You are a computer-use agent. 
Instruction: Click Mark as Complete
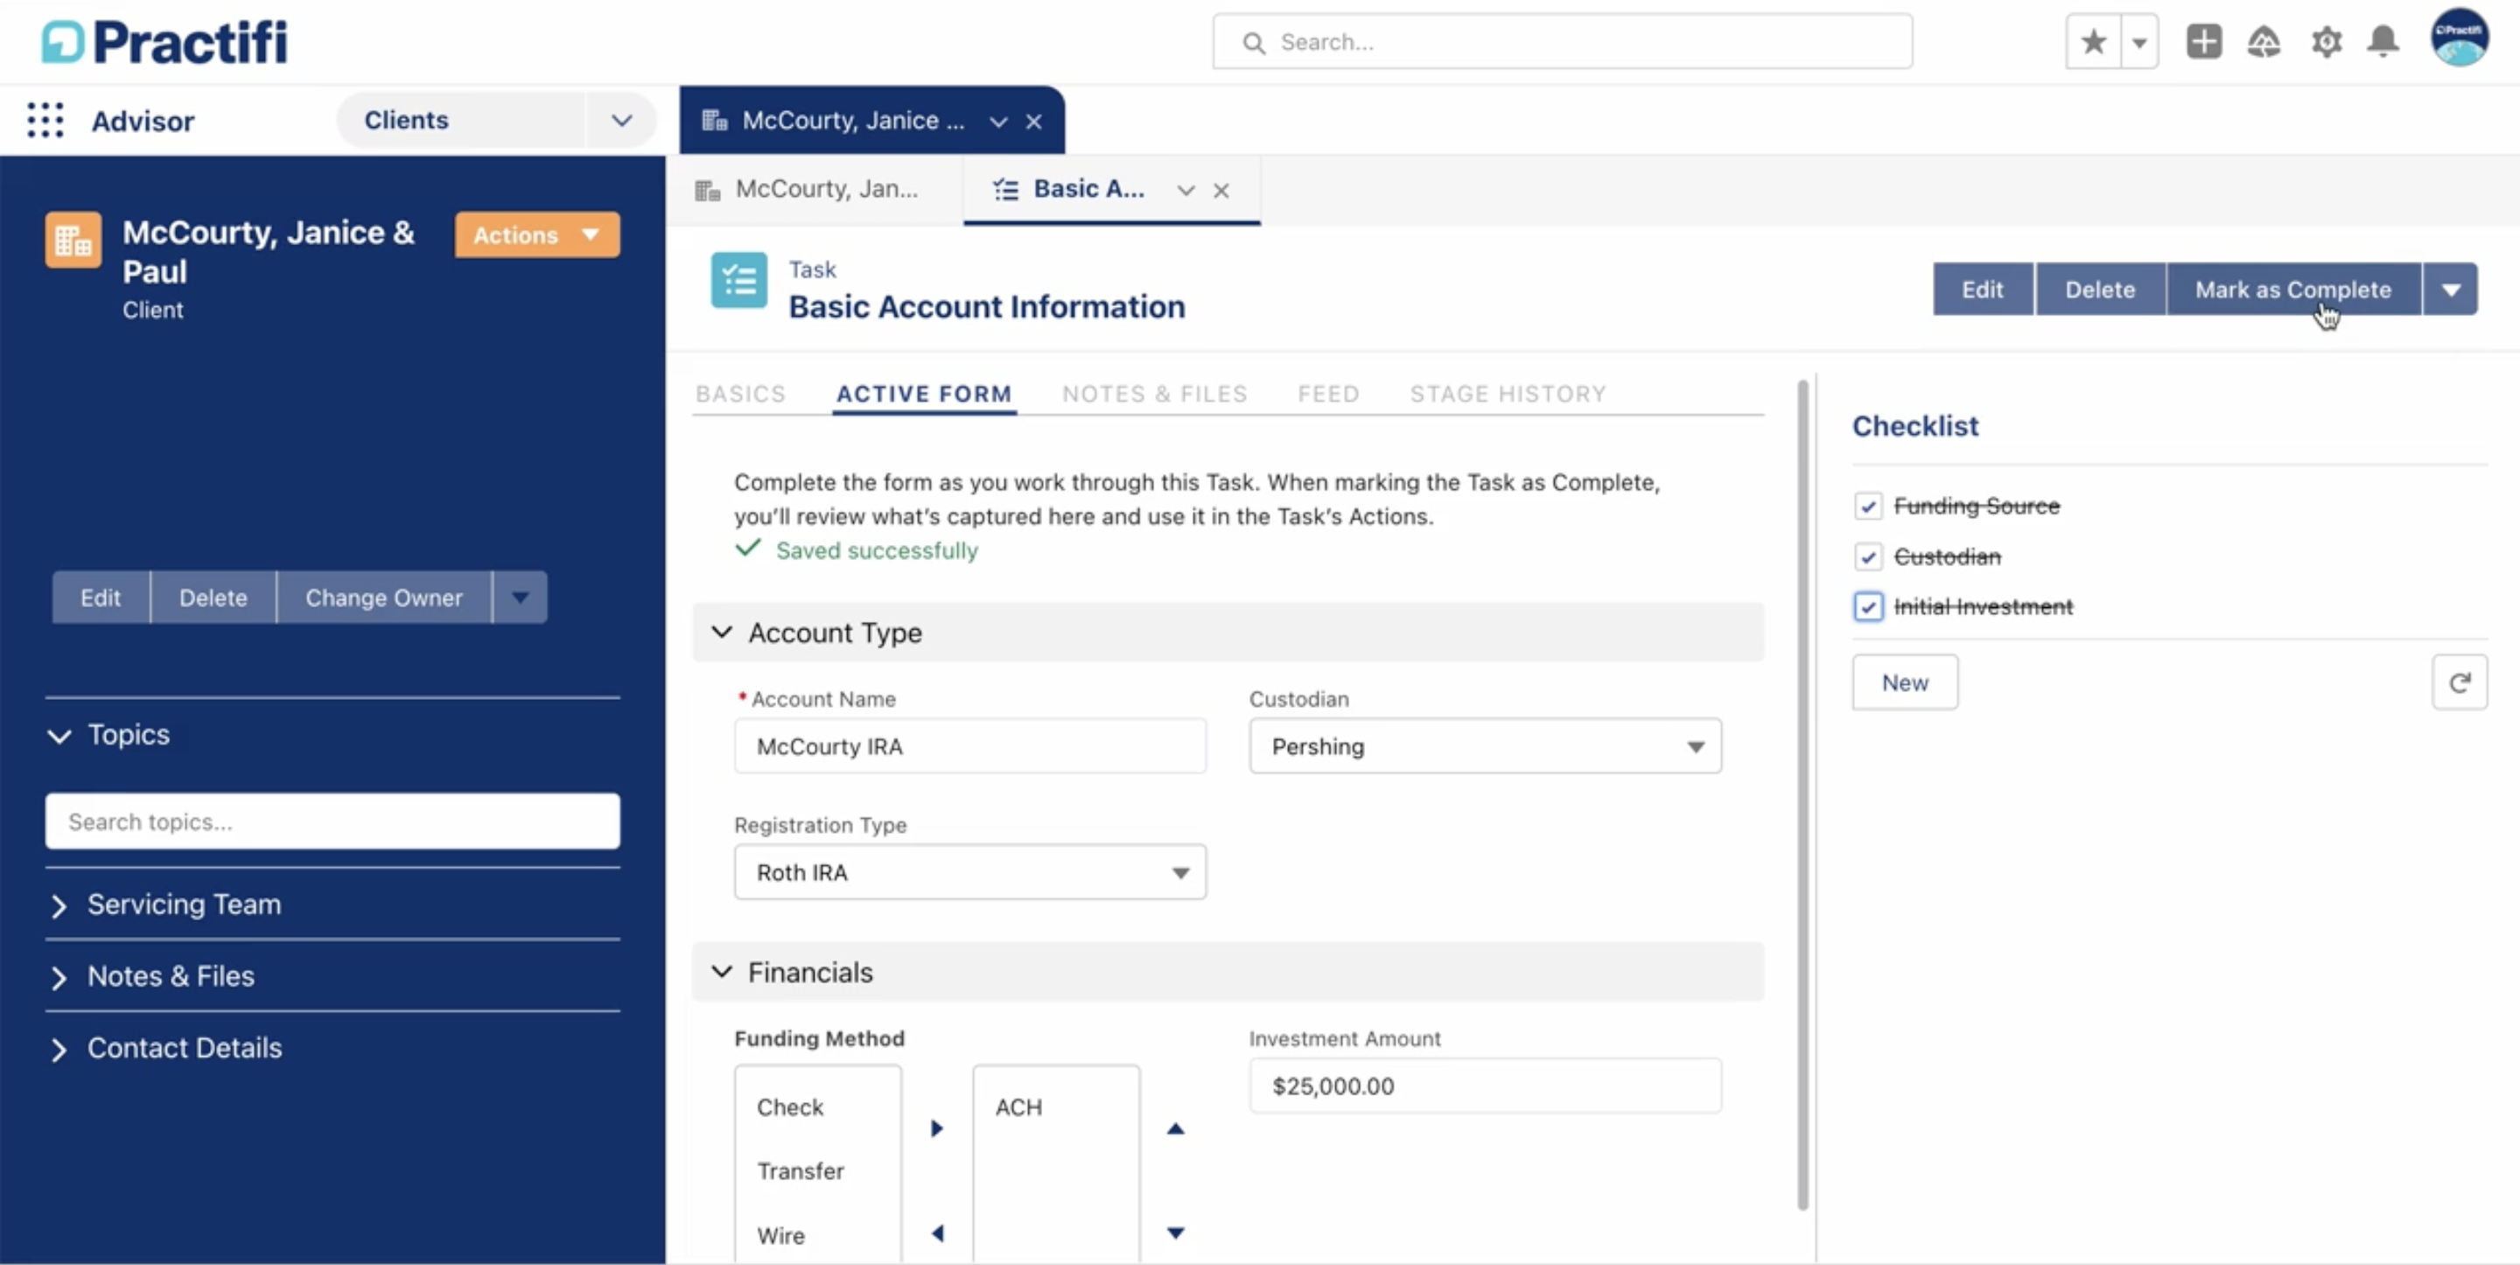tap(2294, 290)
